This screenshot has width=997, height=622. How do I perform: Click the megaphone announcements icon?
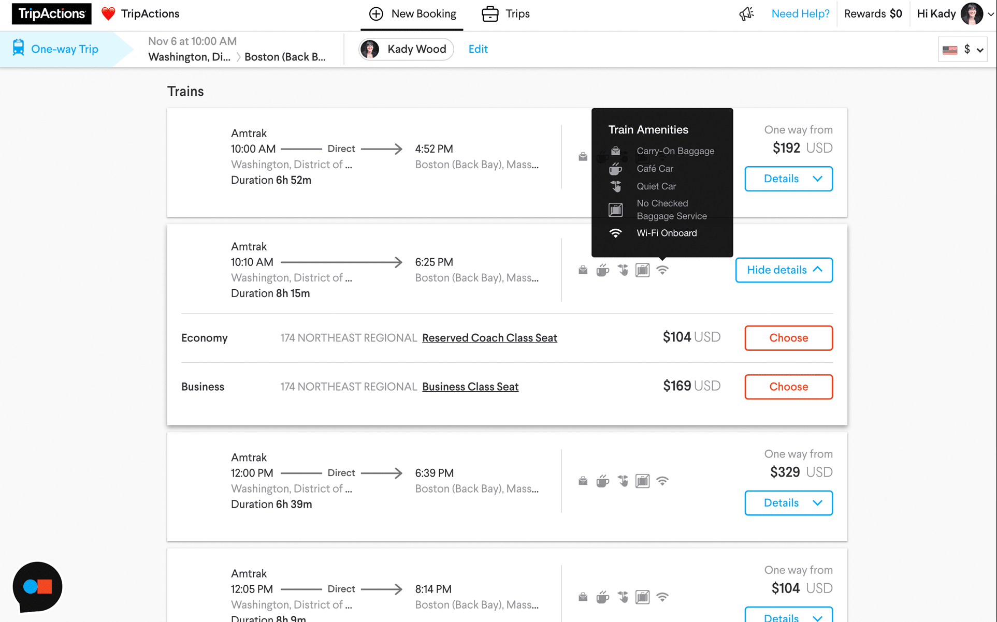coord(746,14)
